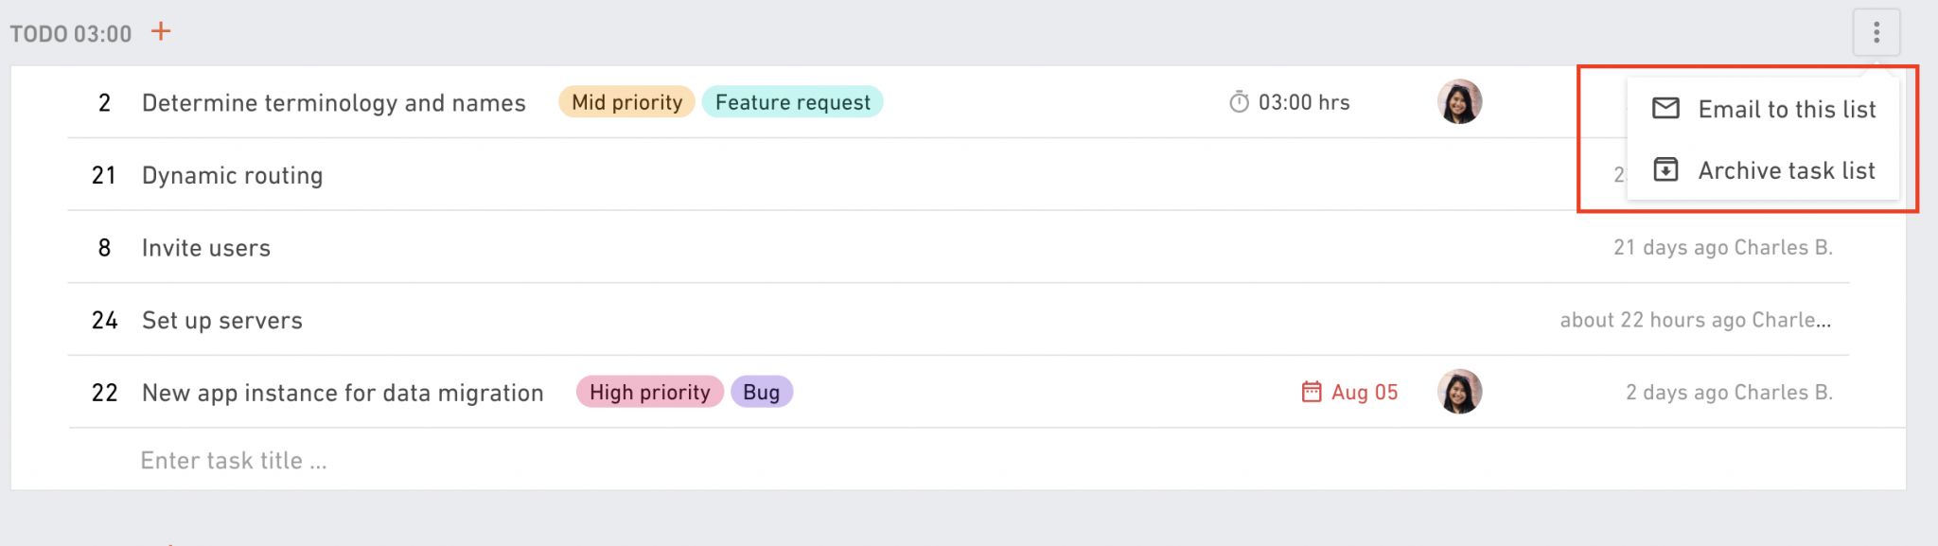Viewport: 1938px width, 546px height.
Task: Click the purple Bug label
Action: 762,392
